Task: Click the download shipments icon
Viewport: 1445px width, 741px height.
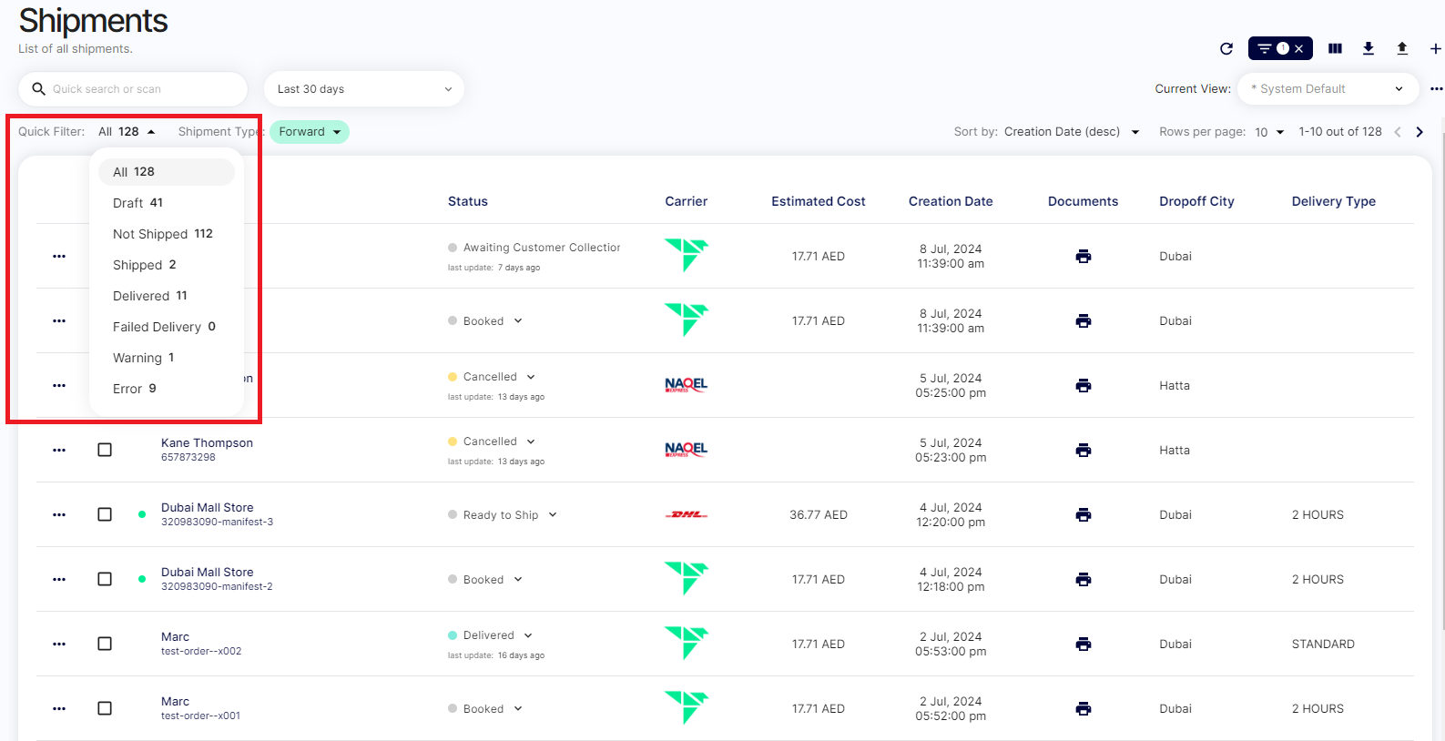Action: 1368,48
